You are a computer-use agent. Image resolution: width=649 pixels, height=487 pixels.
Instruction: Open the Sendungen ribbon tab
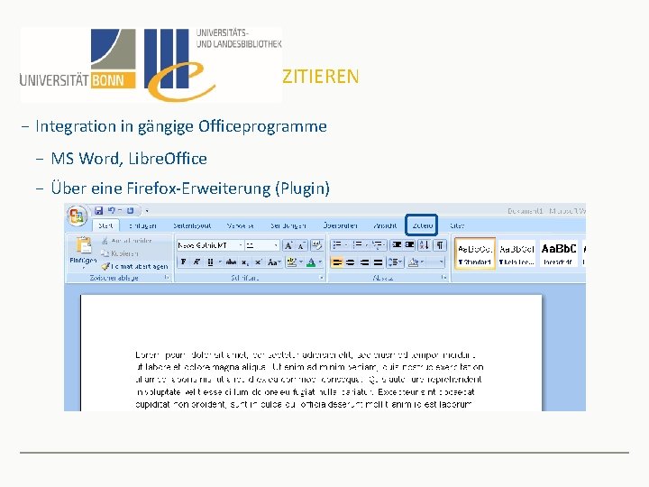pos(288,225)
